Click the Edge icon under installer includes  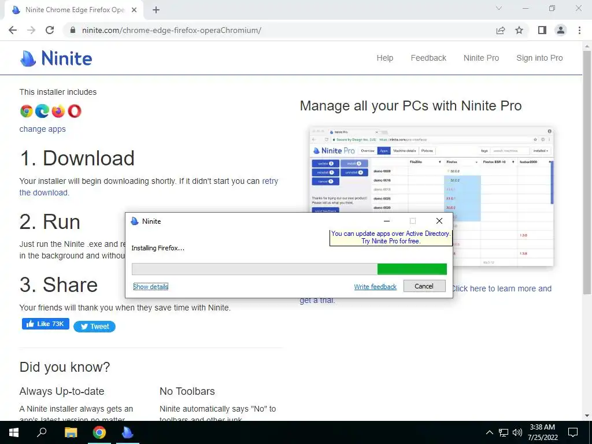tap(42, 111)
